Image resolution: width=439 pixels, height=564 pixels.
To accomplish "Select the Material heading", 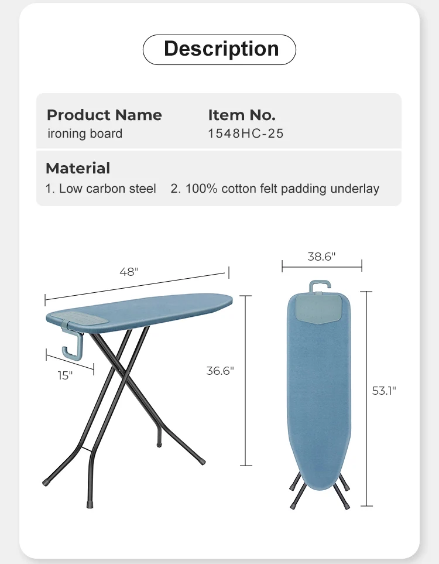I will [78, 168].
